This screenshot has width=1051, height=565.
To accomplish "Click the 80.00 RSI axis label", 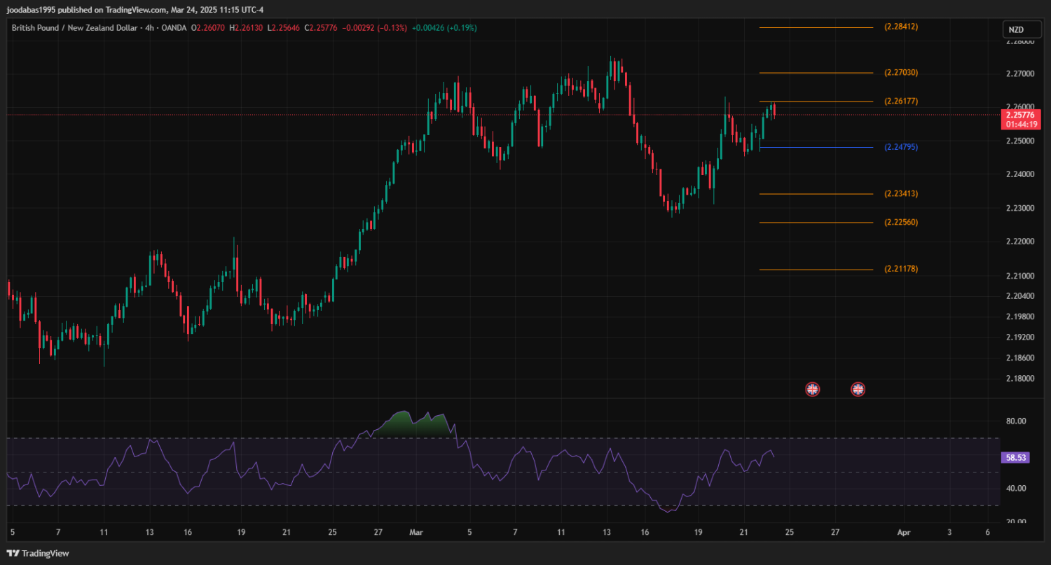I will 1016,421.
